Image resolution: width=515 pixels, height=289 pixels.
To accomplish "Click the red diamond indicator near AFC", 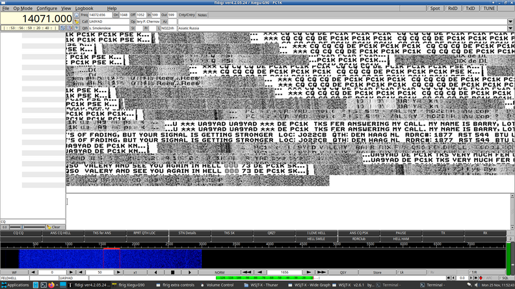I will pos(481,278).
